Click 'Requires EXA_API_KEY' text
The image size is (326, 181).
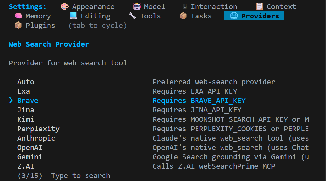[195, 91]
